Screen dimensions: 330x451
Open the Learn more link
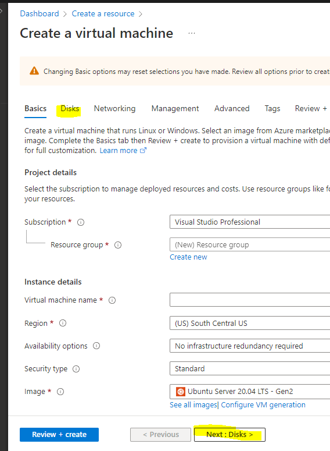(123, 150)
